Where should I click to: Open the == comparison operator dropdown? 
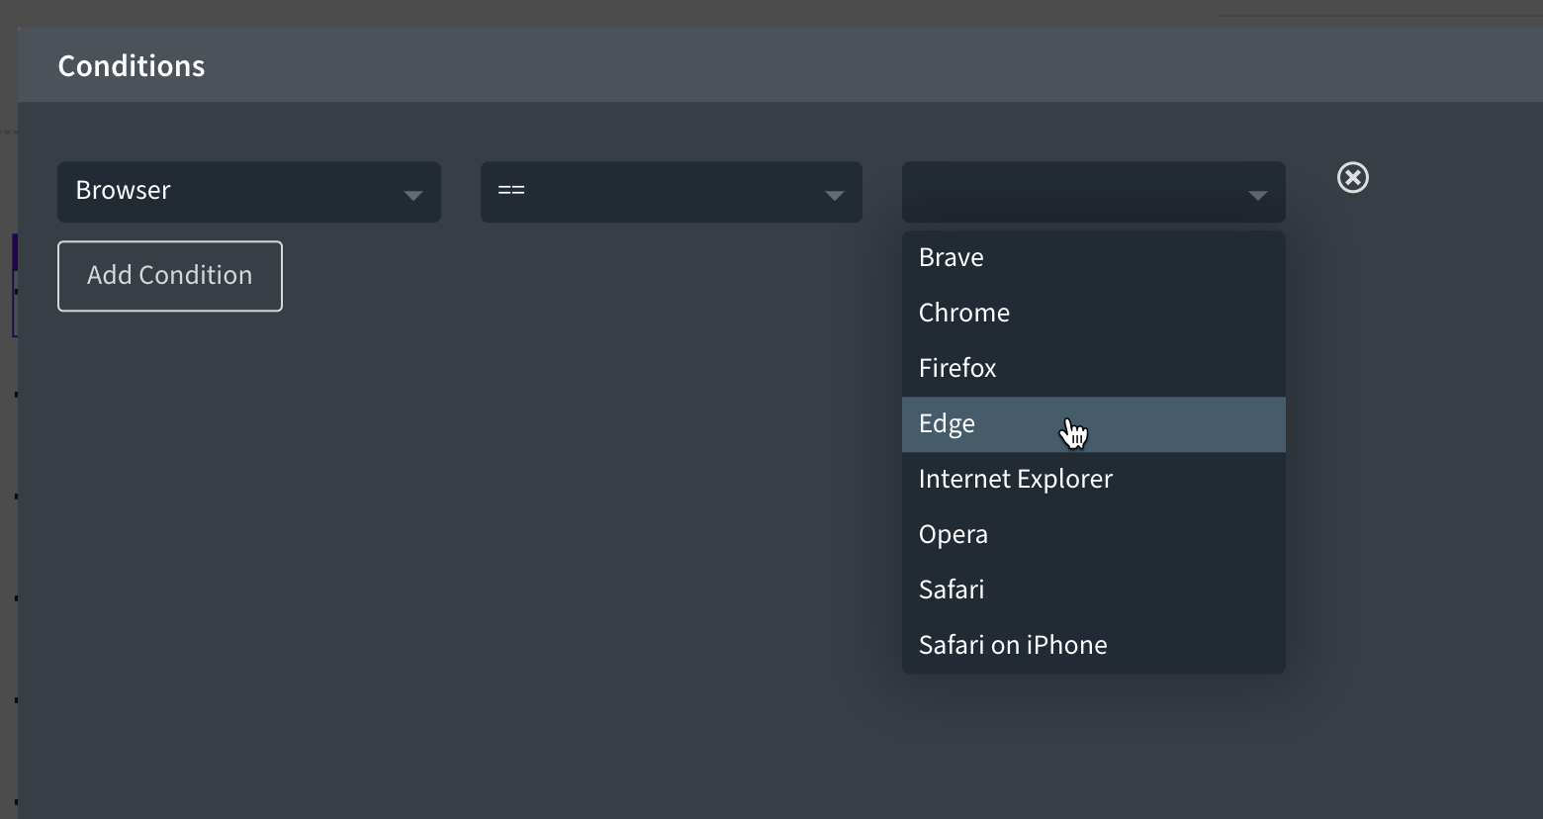coord(671,192)
